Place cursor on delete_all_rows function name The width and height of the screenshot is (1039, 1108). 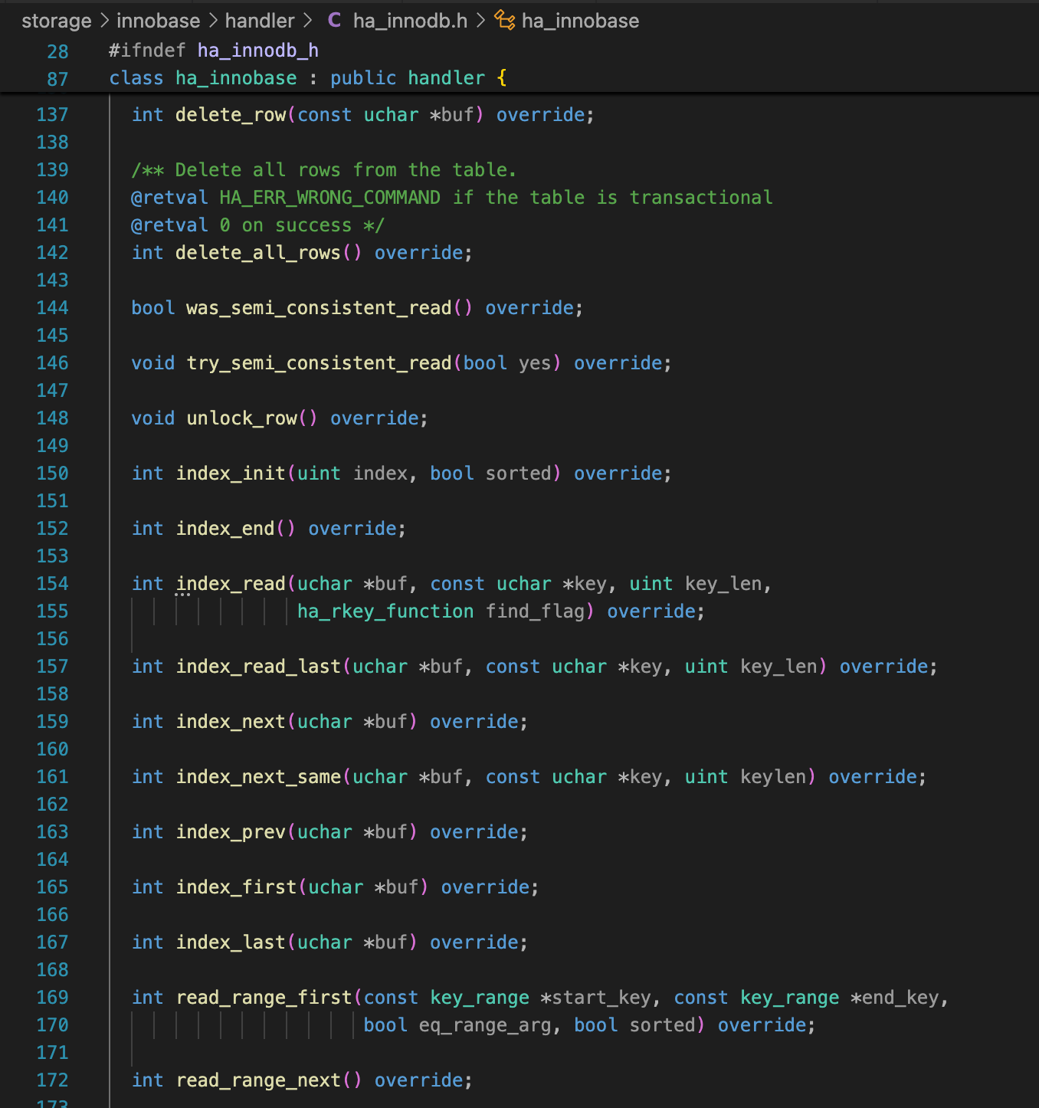pos(257,253)
